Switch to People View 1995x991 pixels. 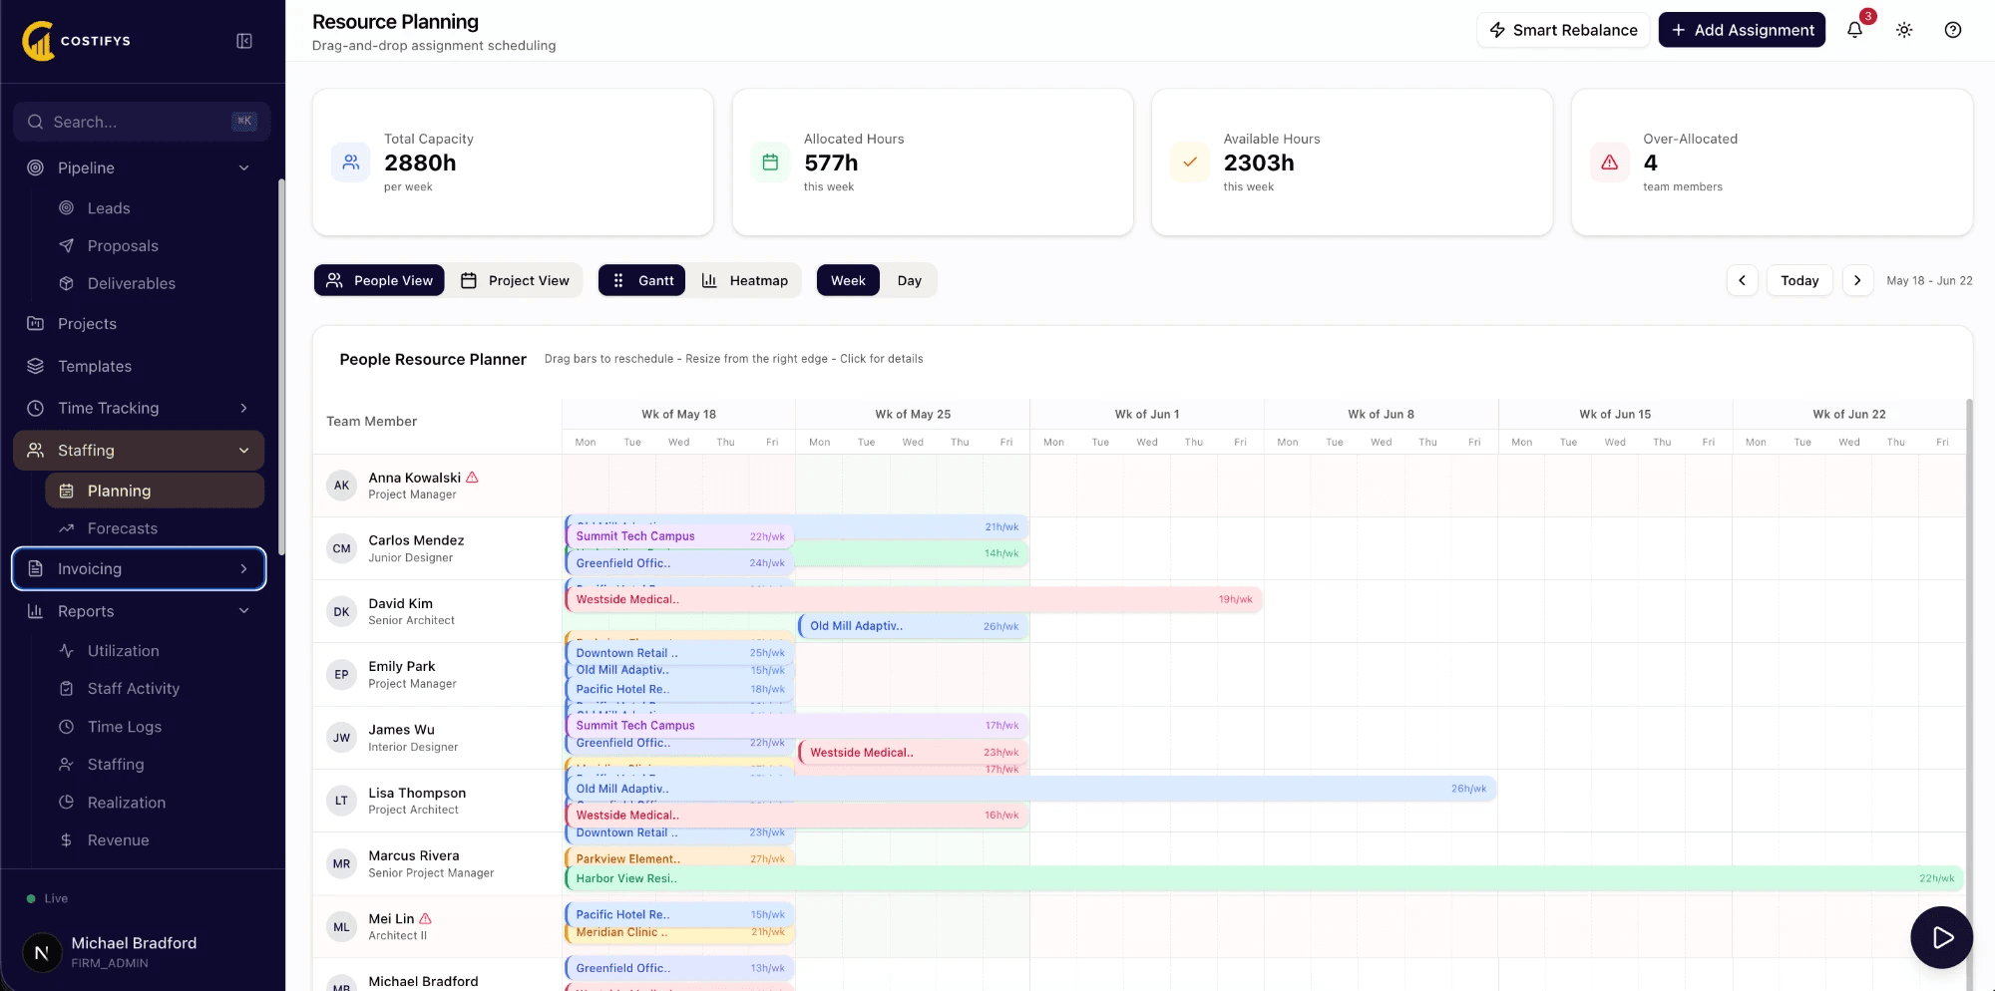point(379,281)
